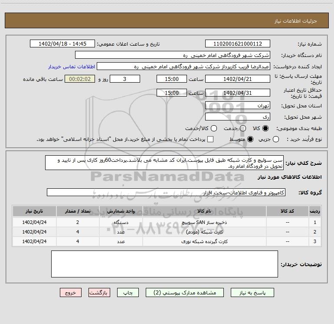Click the delivery city field ری

point(238,117)
